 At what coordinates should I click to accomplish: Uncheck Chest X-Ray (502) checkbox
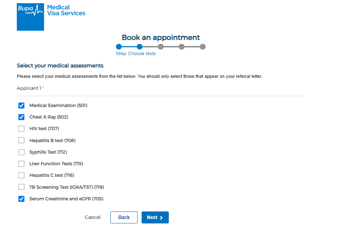(x=22, y=117)
